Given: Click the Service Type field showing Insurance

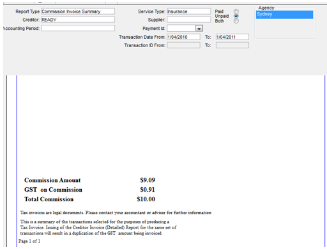Looking at the screenshot, I should point(189,11).
